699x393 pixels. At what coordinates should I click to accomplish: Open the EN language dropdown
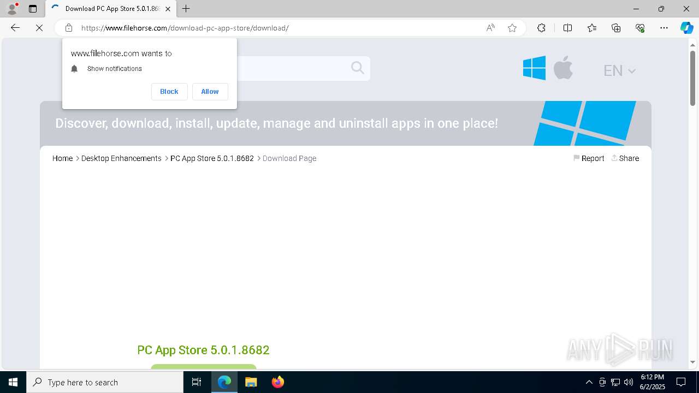(619, 70)
